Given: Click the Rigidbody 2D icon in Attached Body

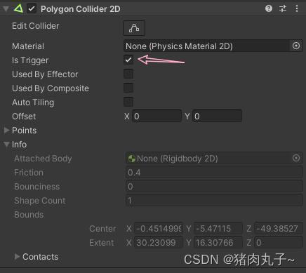Looking at the screenshot, I should click(132, 159).
